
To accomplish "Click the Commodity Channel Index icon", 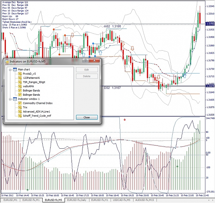I will pos(20,103).
